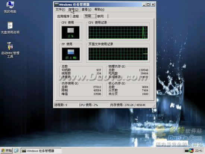Click the 可用数 value 39484
This screenshot has width=205, height=154.
coord(144,74)
